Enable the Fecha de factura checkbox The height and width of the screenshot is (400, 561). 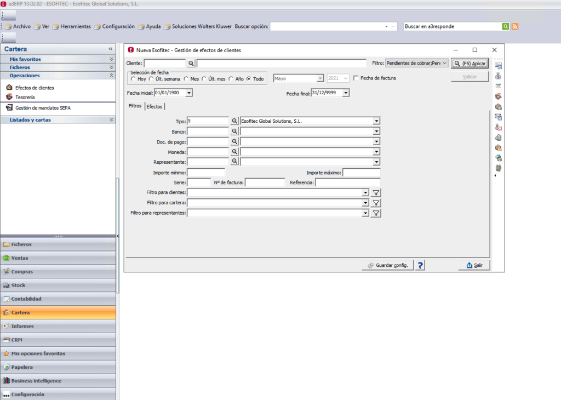pyautogui.click(x=356, y=78)
